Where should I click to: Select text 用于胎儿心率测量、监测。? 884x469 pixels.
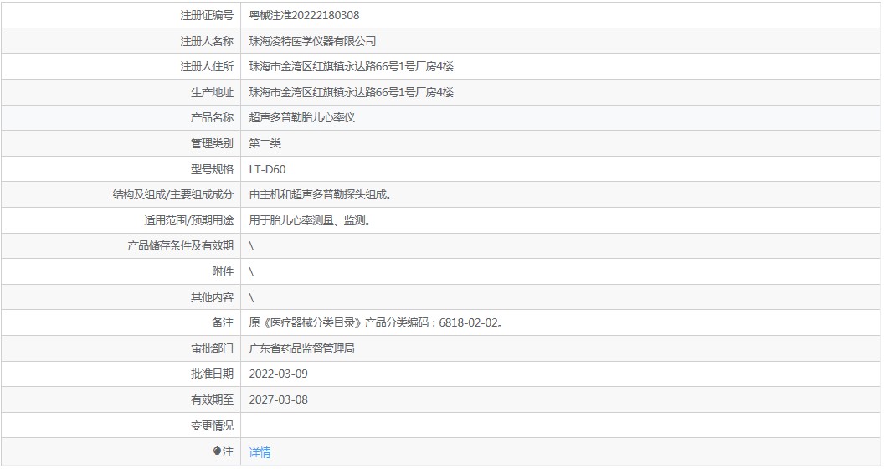(x=310, y=220)
